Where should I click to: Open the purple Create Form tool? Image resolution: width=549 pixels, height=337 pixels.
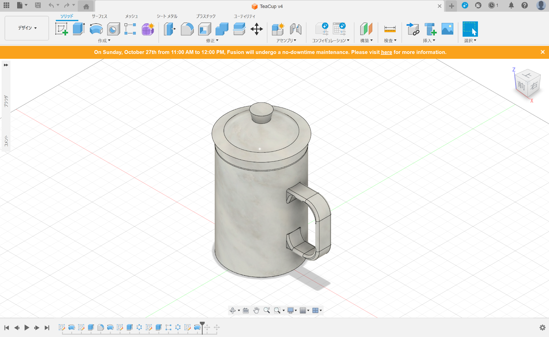pyautogui.click(x=148, y=29)
